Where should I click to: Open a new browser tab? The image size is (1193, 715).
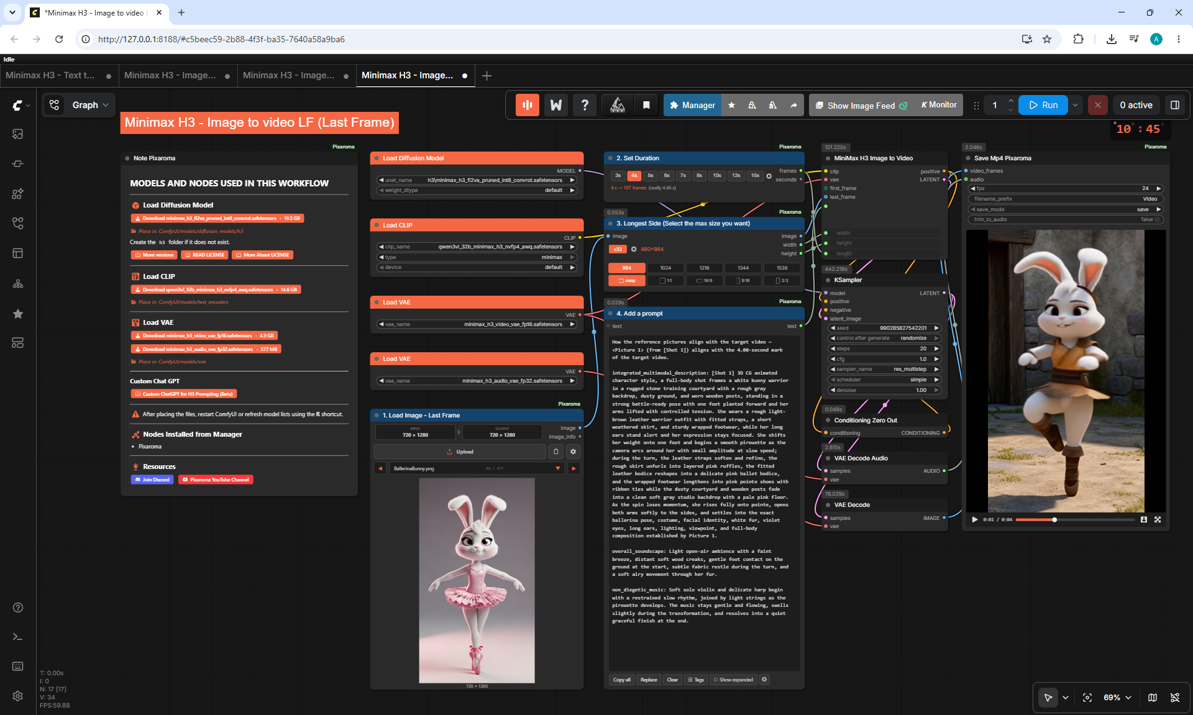(x=181, y=12)
